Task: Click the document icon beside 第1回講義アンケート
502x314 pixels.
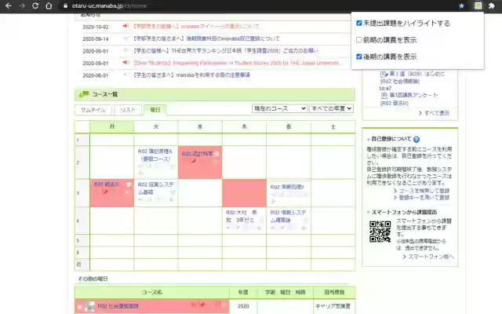Action: point(384,95)
